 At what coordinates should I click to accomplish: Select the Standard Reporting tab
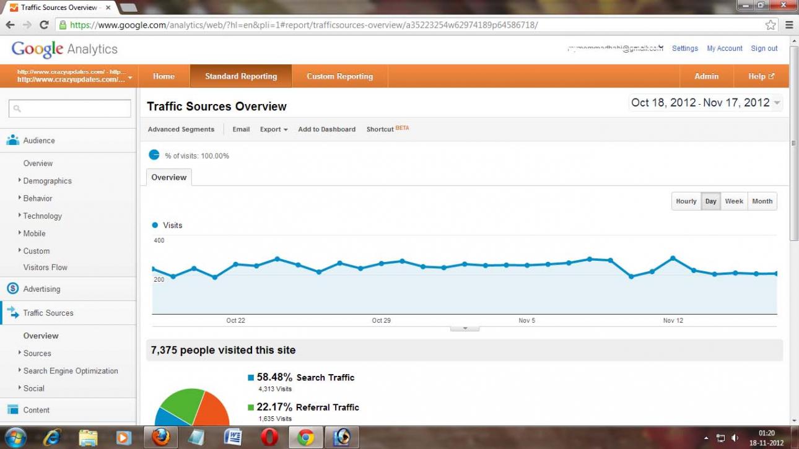click(241, 76)
